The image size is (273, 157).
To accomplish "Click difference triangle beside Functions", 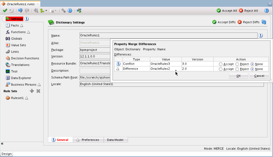I will point(29,32).
